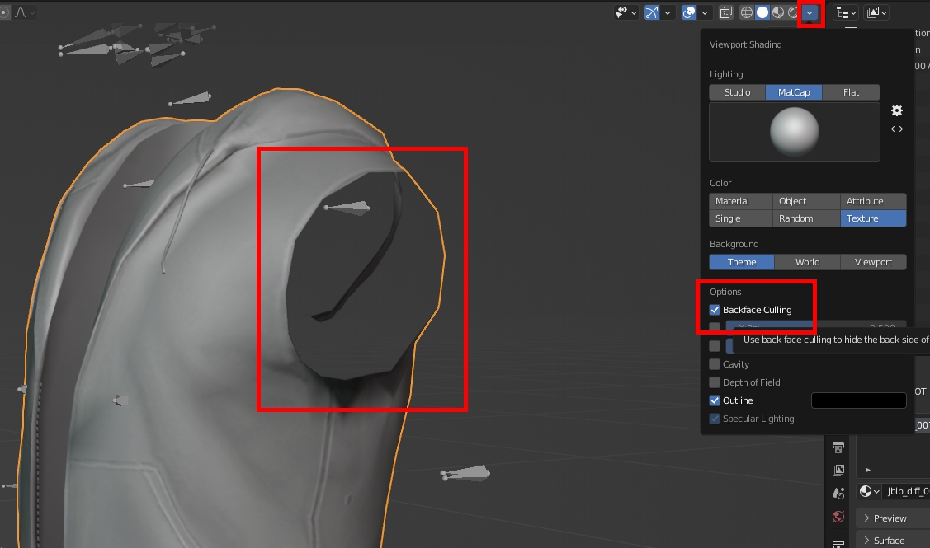
Task: Select solid viewport shading mode
Action: click(x=762, y=12)
